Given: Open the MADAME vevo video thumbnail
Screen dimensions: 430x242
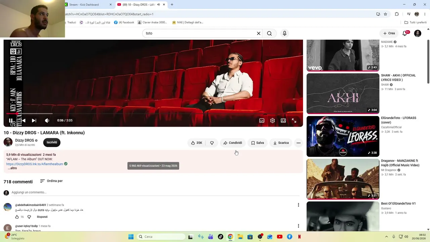Looking at the screenshot, I should click(x=343, y=55).
